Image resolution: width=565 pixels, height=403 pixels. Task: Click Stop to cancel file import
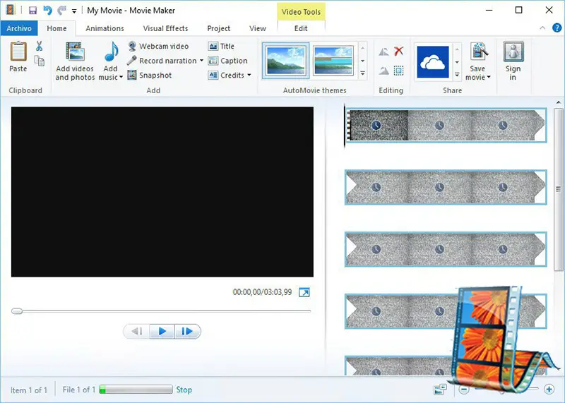(184, 390)
